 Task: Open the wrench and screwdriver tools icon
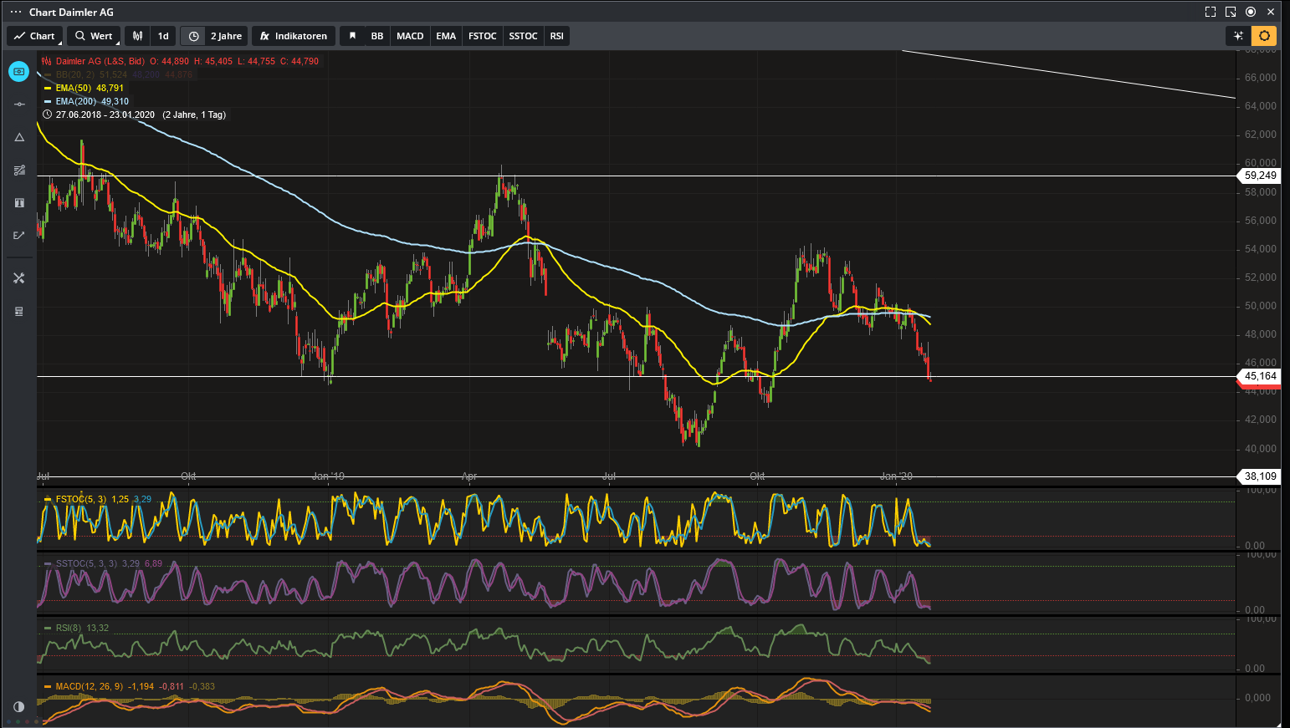pyautogui.click(x=19, y=278)
